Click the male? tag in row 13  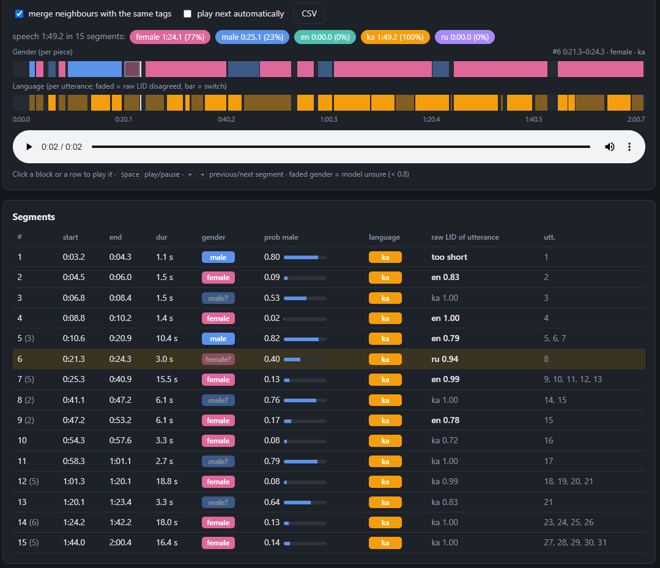coord(218,502)
